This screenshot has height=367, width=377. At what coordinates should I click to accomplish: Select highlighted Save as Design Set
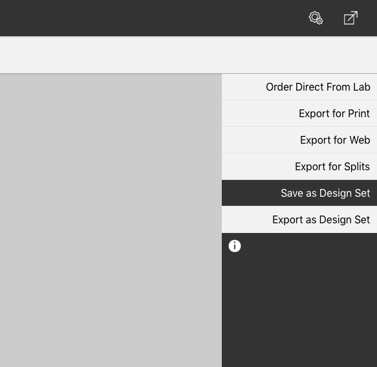pyautogui.click(x=299, y=193)
